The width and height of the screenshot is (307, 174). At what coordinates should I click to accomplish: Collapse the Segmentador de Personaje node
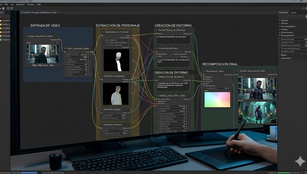coord(103,32)
